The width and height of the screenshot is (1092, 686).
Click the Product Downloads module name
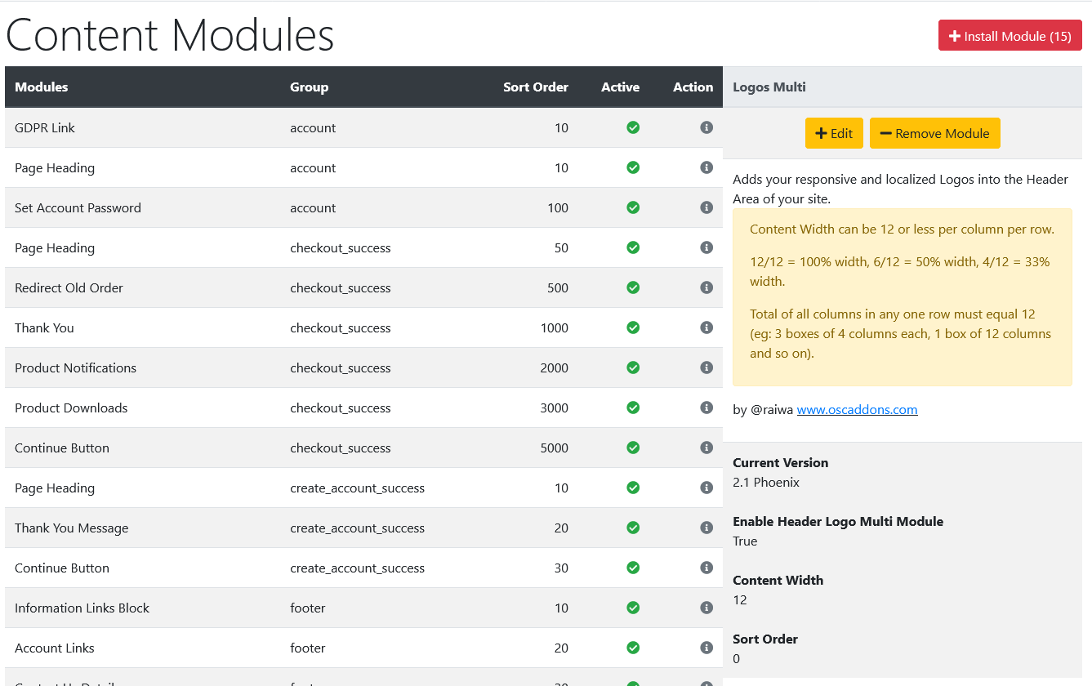pos(71,408)
